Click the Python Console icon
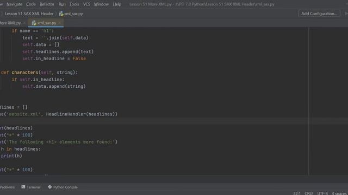348x195 pixels. (49, 187)
